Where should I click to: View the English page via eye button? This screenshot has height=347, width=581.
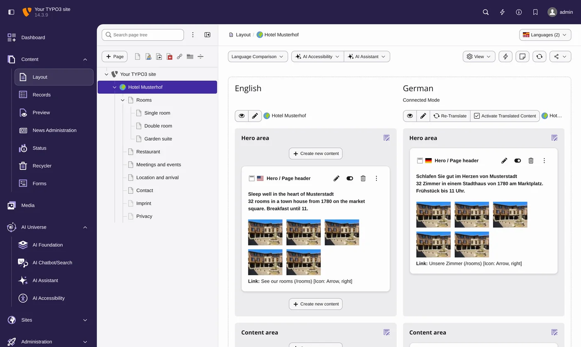242,116
